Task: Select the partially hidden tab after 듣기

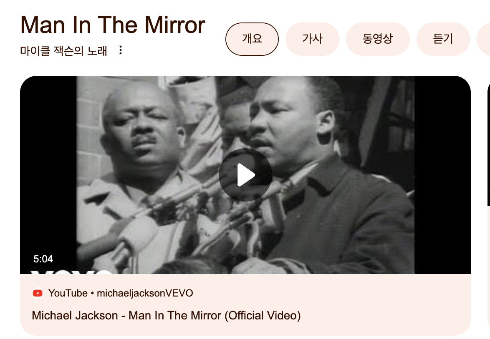Action: pyautogui.click(x=483, y=39)
